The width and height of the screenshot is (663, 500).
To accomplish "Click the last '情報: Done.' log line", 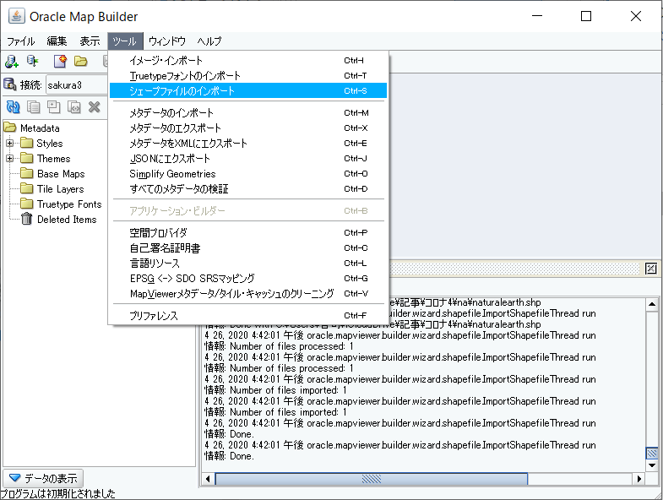I will coord(229,456).
